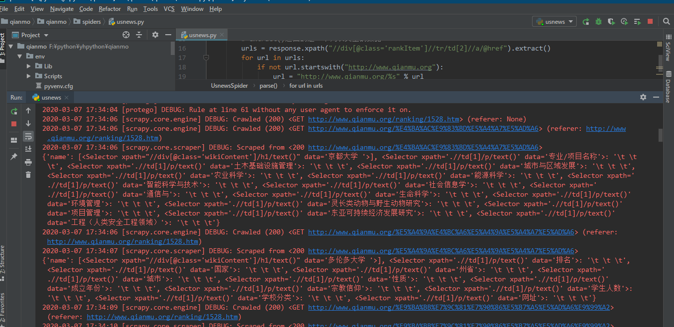This screenshot has height=327, width=674.
Task: Click UsnewsSpider in the editor breadcrumbs
Action: point(229,86)
